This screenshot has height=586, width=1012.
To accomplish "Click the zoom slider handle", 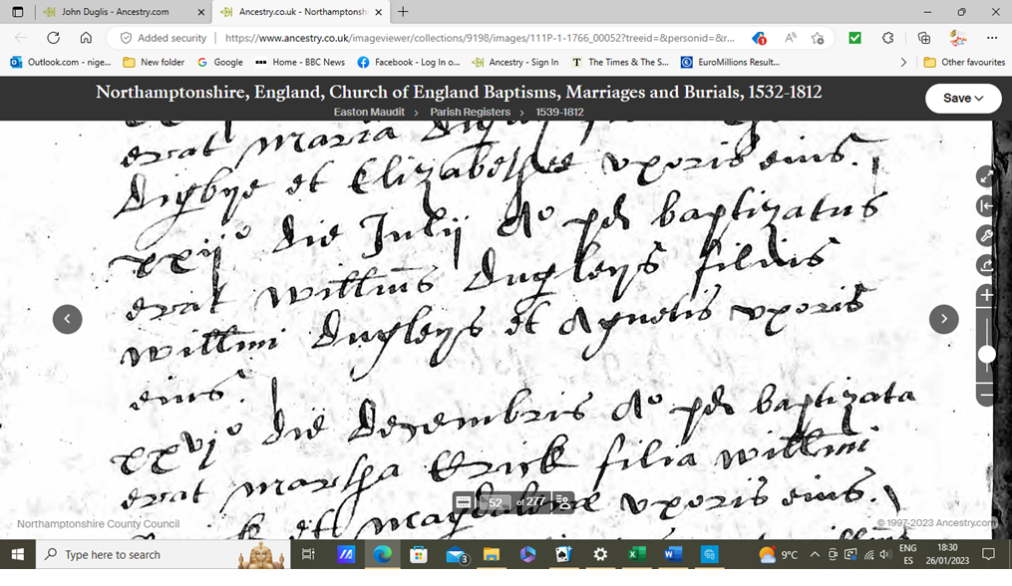I will tap(986, 355).
